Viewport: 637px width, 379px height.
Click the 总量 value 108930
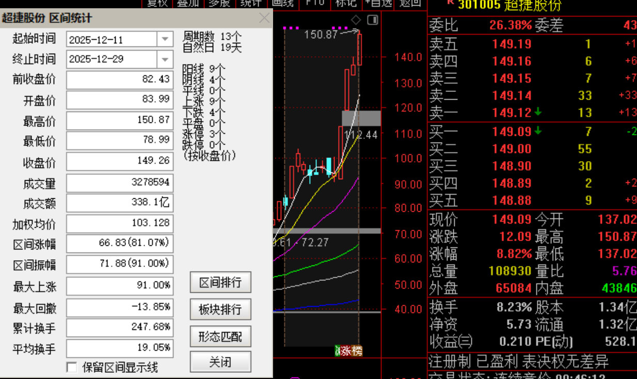[x=510, y=271]
